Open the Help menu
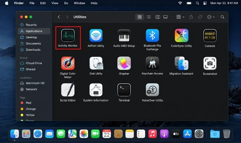 tap(94, 3)
